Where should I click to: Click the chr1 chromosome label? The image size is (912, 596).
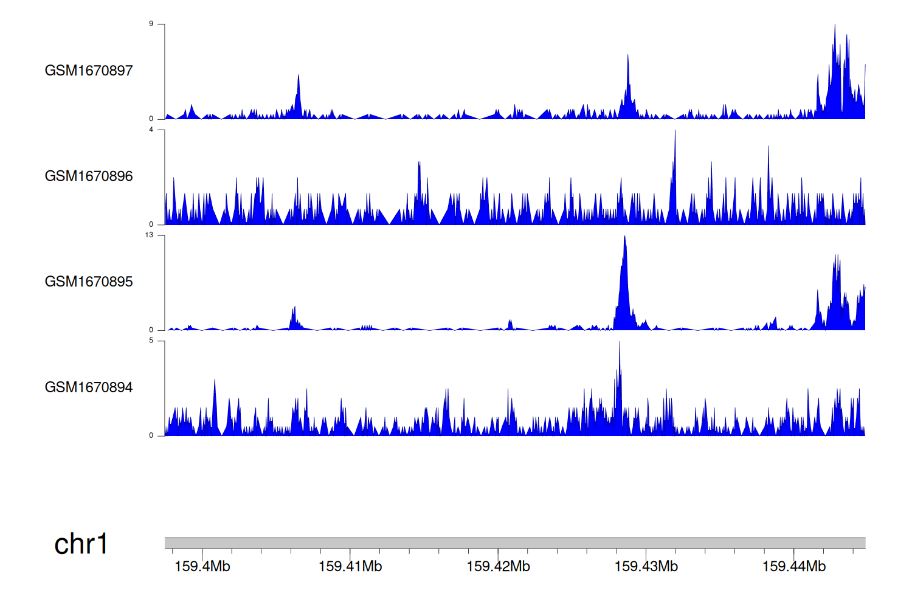[x=81, y=544]
